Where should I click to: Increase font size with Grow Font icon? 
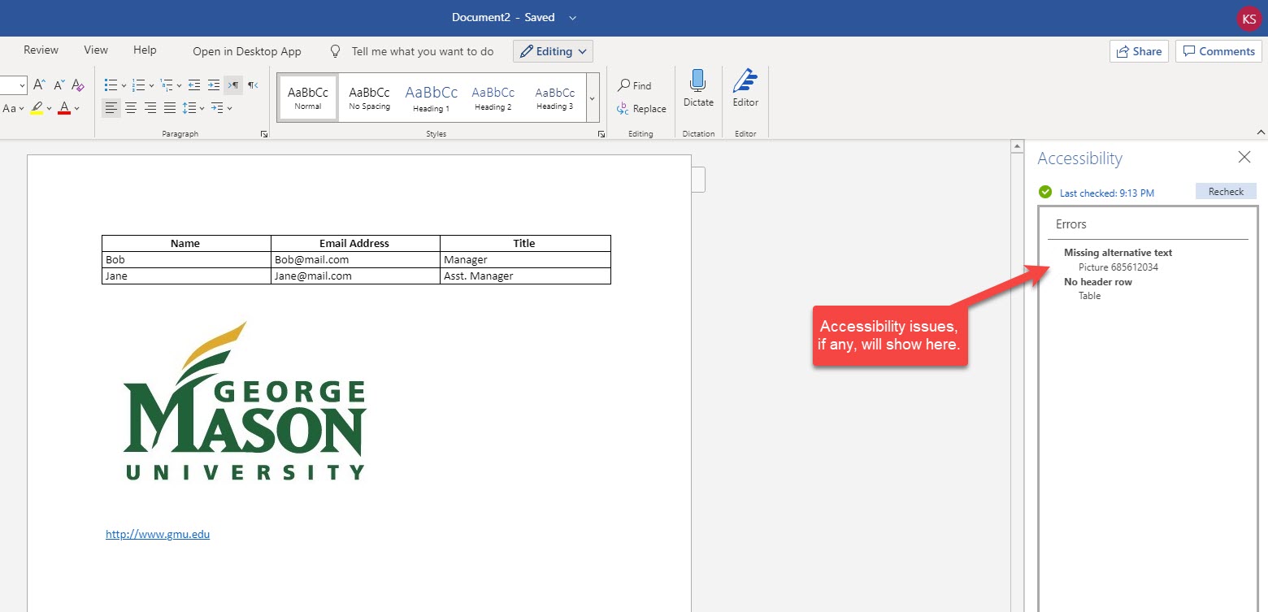point(39,84)
